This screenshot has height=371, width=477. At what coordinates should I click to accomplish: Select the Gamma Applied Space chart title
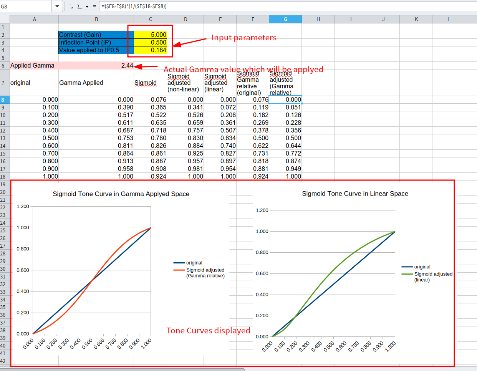pos(121,194)
